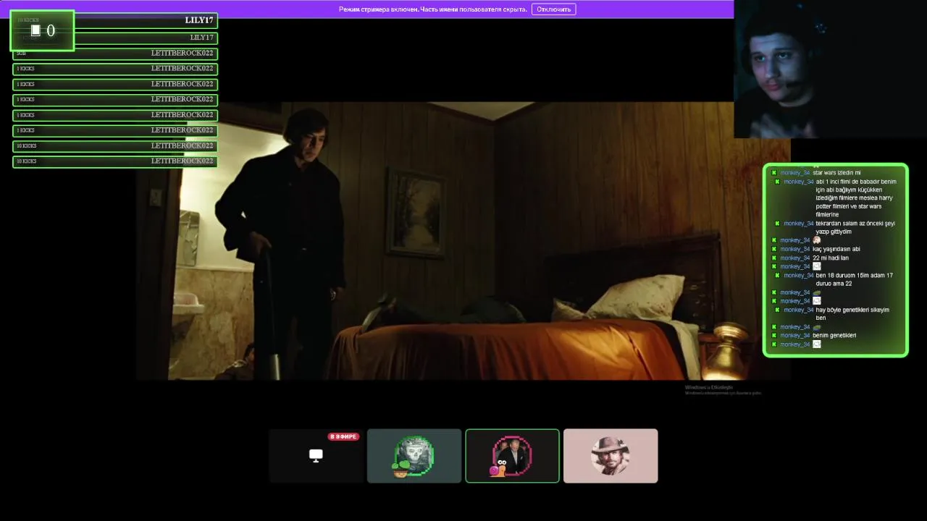Click the chat message '22 mi hadi lan'
The height and width of the screenshot is (521, 927).
831,258
